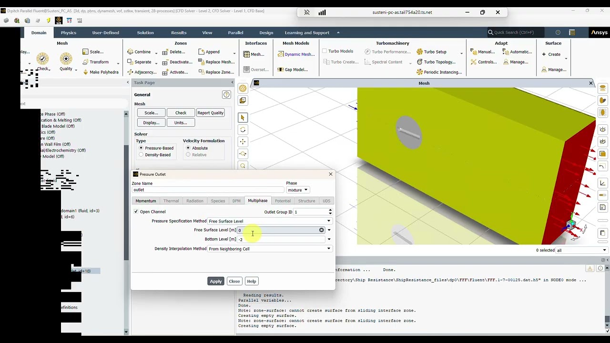The height and width of the screenshot is (343, 610).
Task: Toggle the Open Channel checkbox
Action: coord(136,212)
